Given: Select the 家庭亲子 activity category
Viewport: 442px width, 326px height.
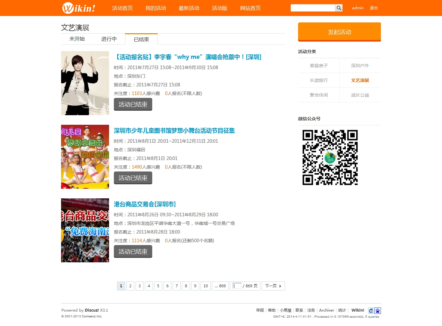Looking at the screenshot, I should pyautogui.click(x=318, y=65).
